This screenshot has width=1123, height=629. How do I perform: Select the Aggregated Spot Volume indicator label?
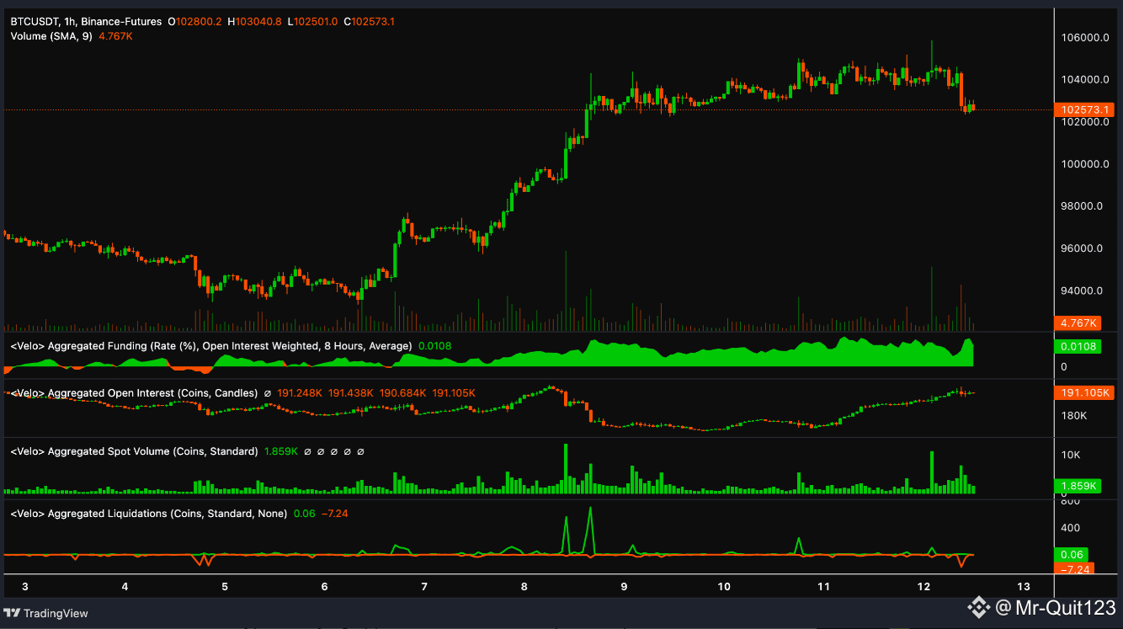point(134,451)
